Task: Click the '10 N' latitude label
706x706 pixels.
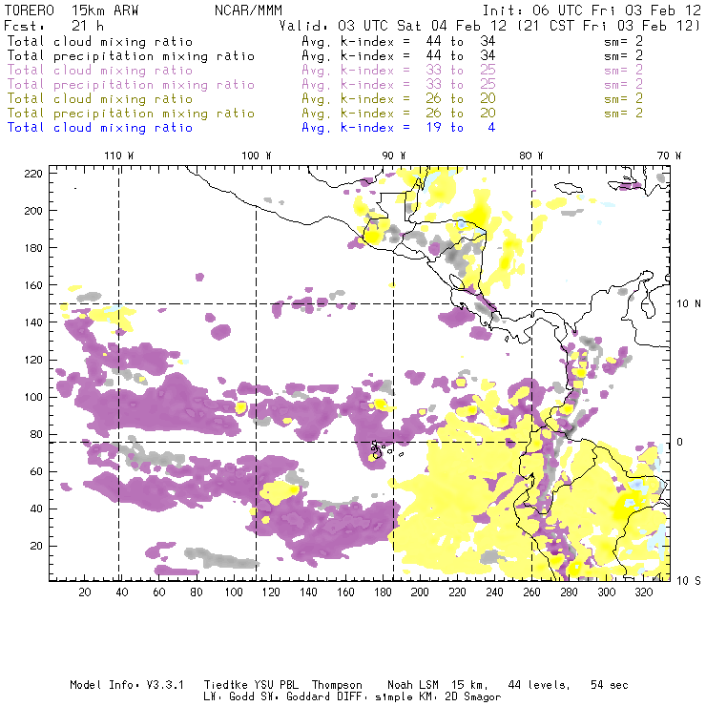Action: click(x=689, y=304)
